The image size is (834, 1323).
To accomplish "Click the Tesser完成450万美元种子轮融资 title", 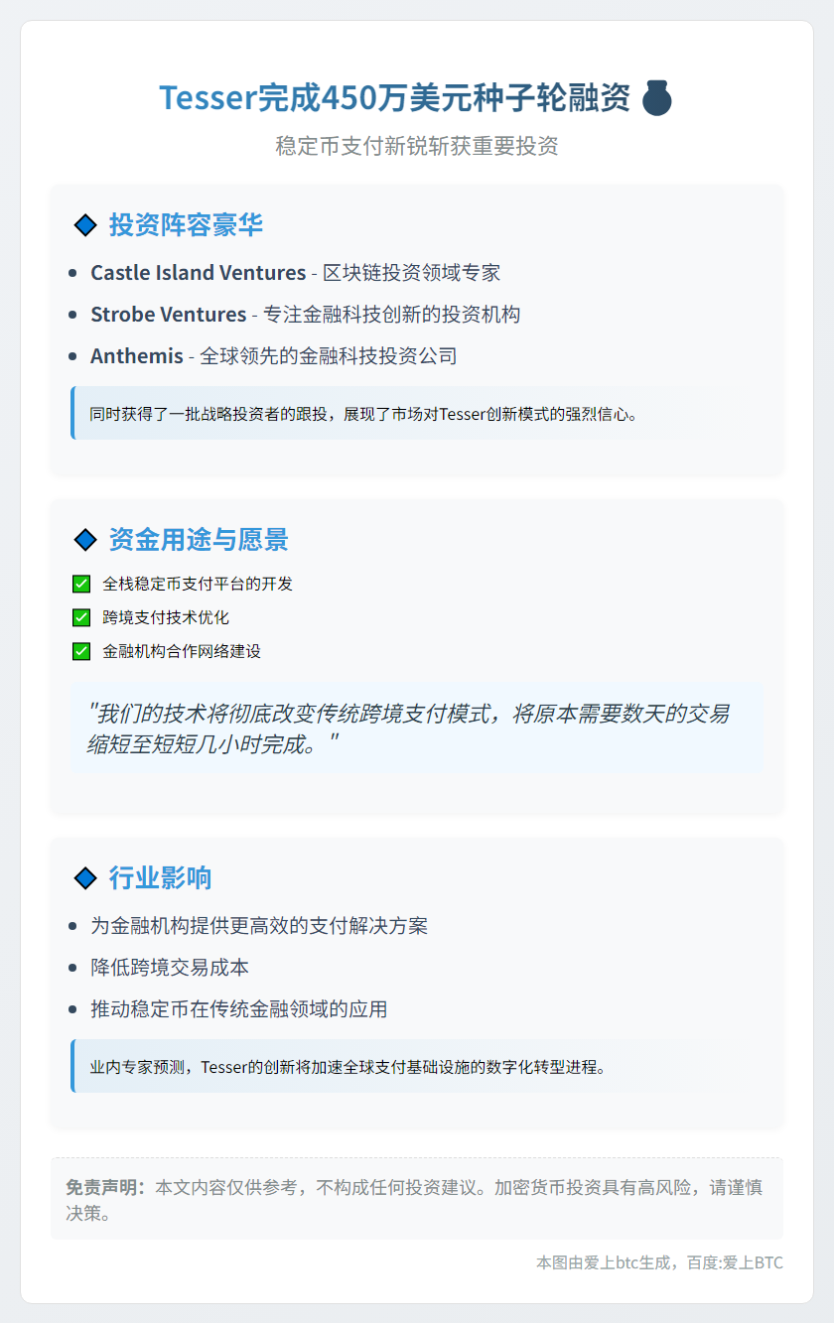I will (394, 98).
